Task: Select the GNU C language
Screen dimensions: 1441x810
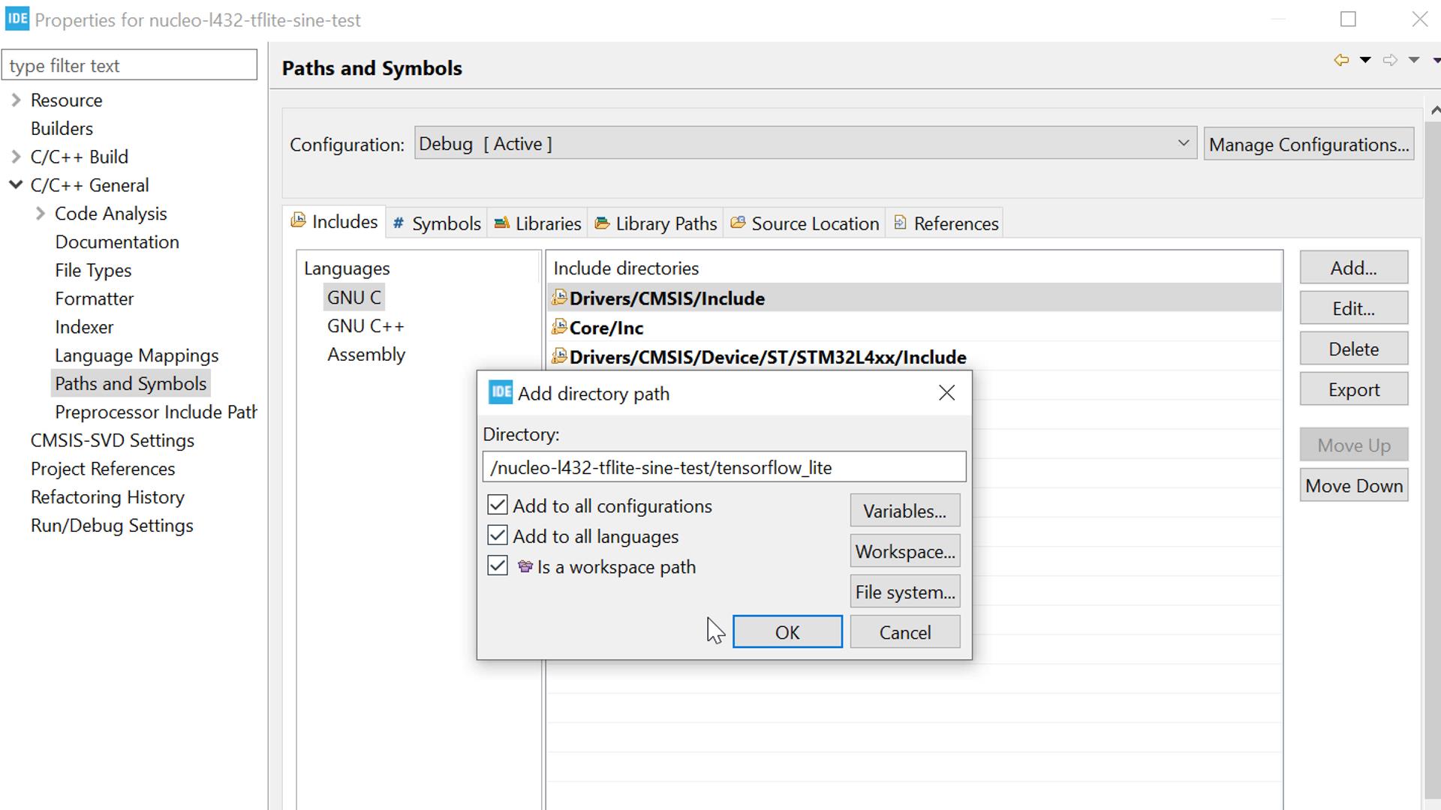Action: pyautogui.click(x=354, y=297)
